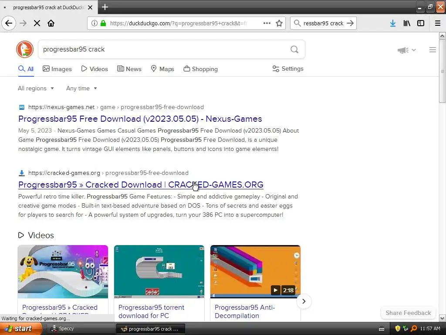This screenshot has height=335, width=446.
Task: Click the orange magnifier tray icon
Action: pos(414,328)
